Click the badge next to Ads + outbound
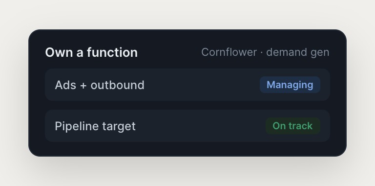Image resolution: width=375 pixels, height=186 pixels. (290, 85)
